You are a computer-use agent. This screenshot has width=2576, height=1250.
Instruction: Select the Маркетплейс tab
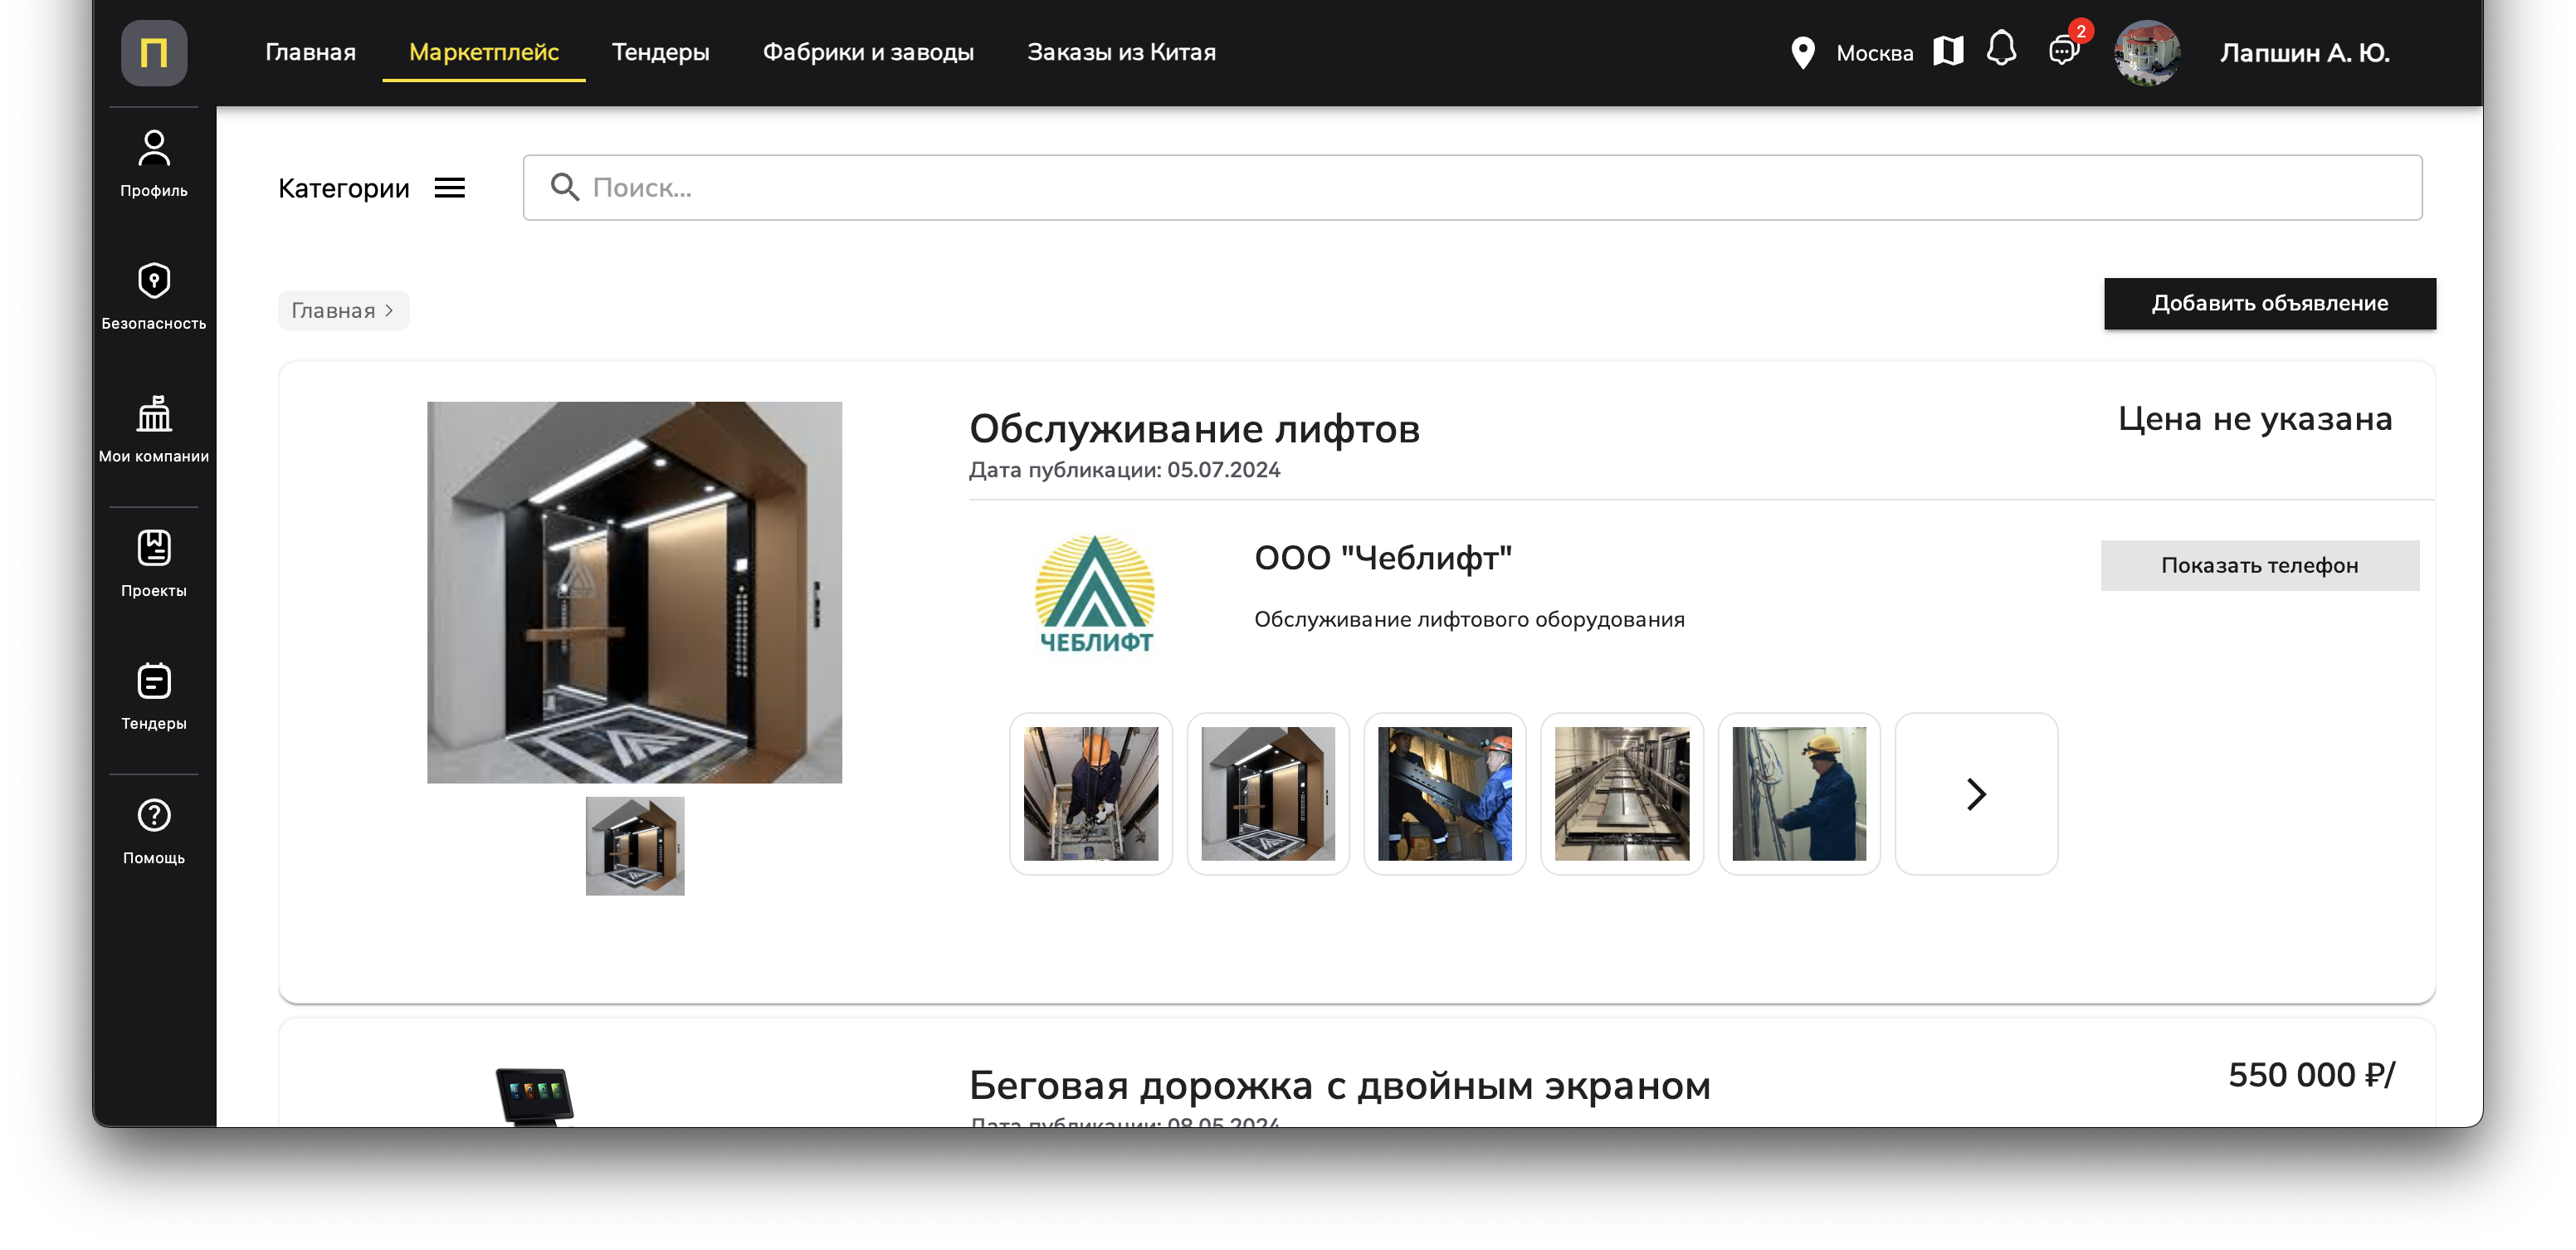(x=484, y=52)
